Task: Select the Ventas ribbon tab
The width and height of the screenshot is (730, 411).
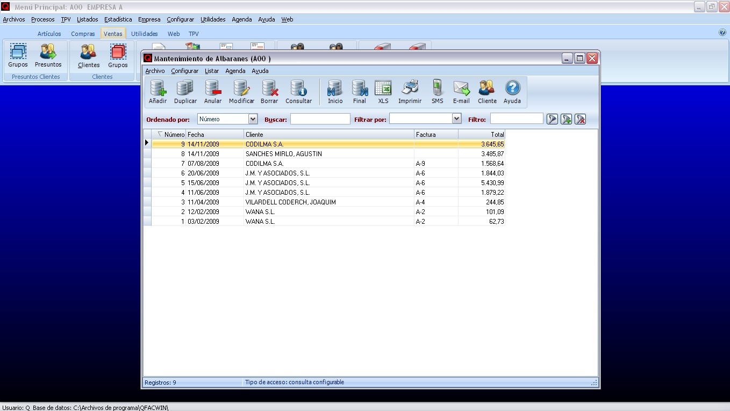Action: (x=113, y=34)
